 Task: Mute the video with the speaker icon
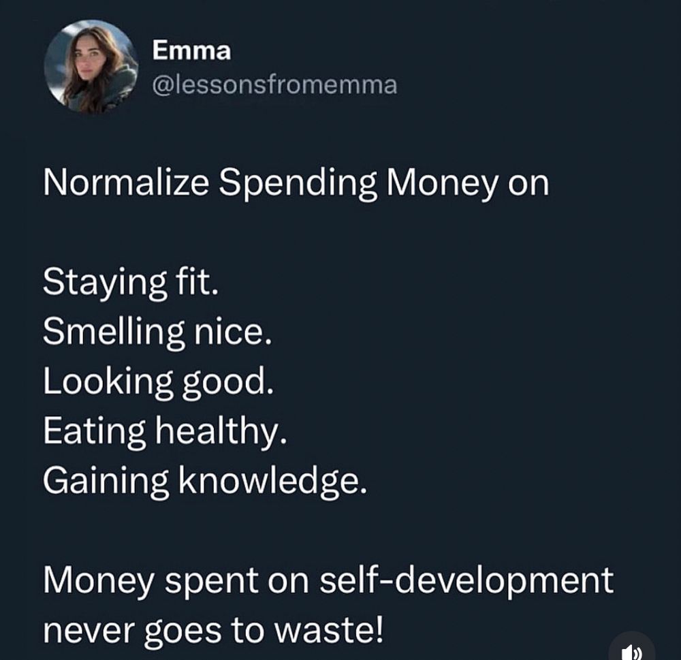click(x=632, y=650)
